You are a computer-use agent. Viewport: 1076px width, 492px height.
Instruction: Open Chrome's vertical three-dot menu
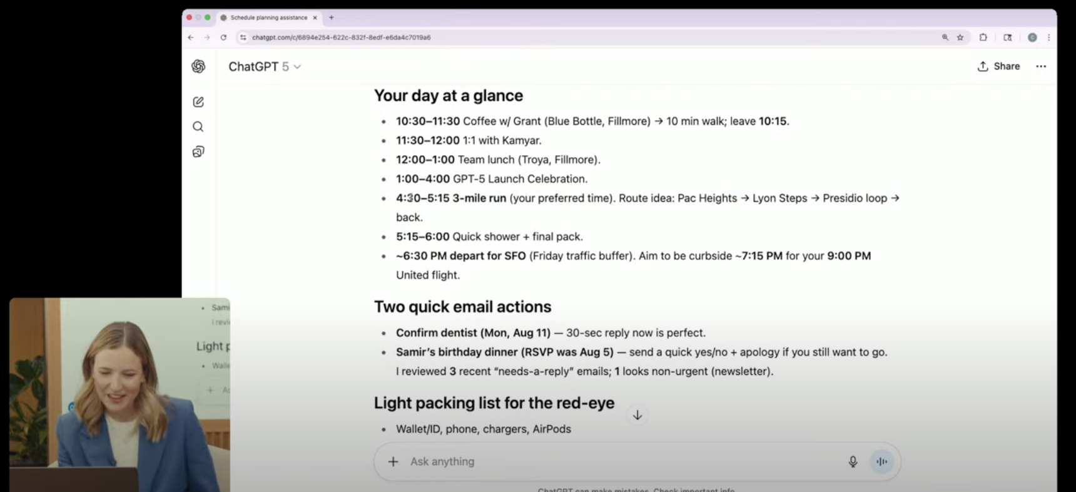[1048, 38]
